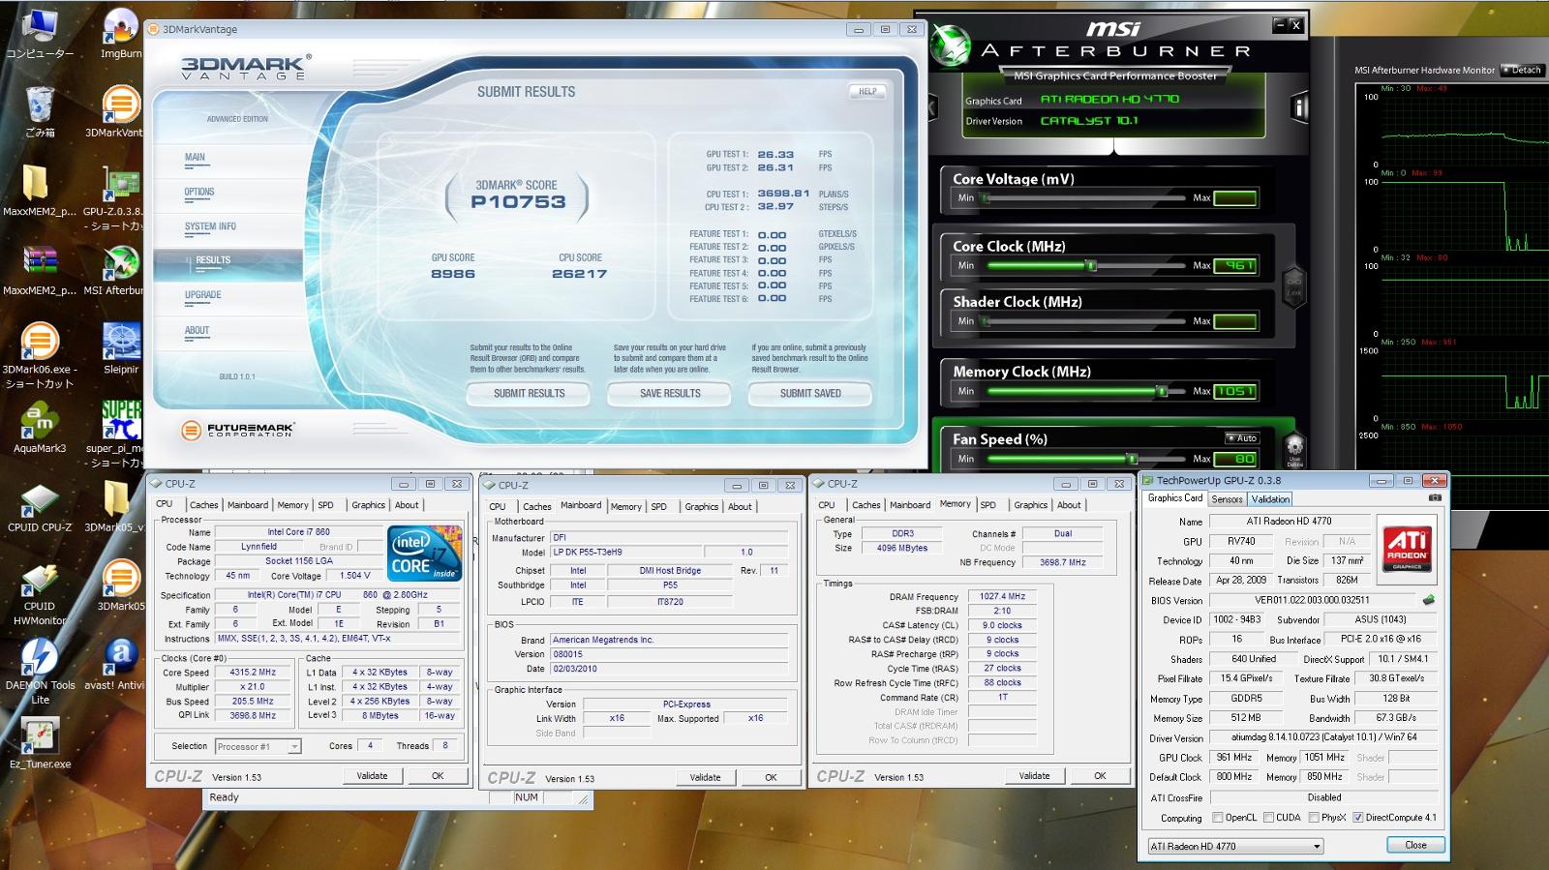1549x870 pixels.
Task: Open the SPD tab in Memory CPU-Z window
Action: (987, 505)
